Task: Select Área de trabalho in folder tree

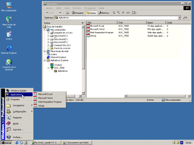Action: (55, 27)
